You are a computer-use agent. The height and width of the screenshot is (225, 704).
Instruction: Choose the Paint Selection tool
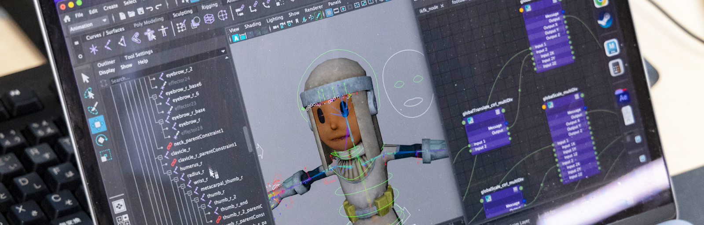tap(93, 109)
